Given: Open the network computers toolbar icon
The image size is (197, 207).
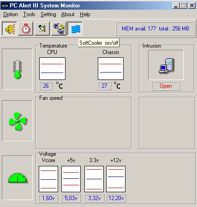Looking at the screenshot, I should point(59,29).
